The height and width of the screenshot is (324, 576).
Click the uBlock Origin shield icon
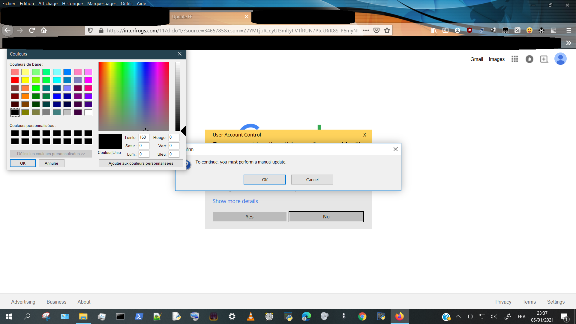[469, 30]
